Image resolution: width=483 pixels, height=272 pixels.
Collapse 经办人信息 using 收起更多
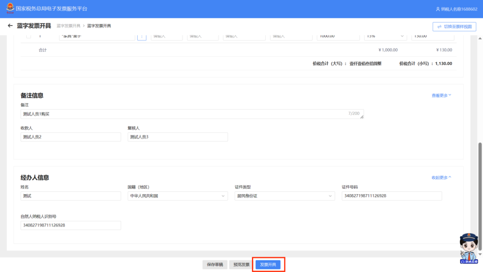[441, 178]
